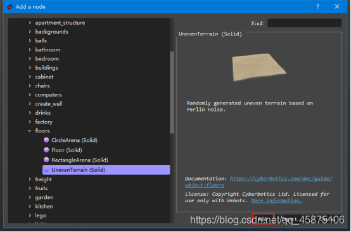Select the computers tree row label
The image size is (351, 232).
click(x=48, y=95)
